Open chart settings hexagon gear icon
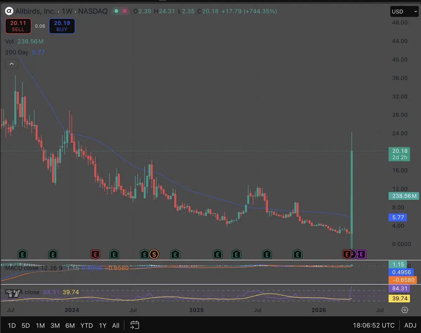Screen dimensions: 421x333 pyautogui.click(x=405, y=310)
